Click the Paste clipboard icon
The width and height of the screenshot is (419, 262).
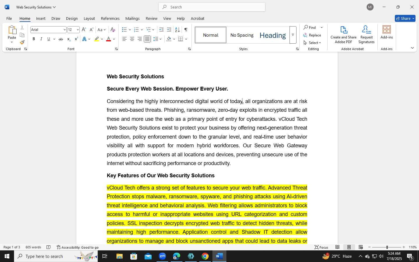[x=12, y=30]
